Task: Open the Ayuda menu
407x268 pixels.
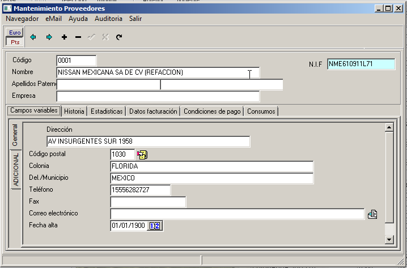Action: (78, 19)
